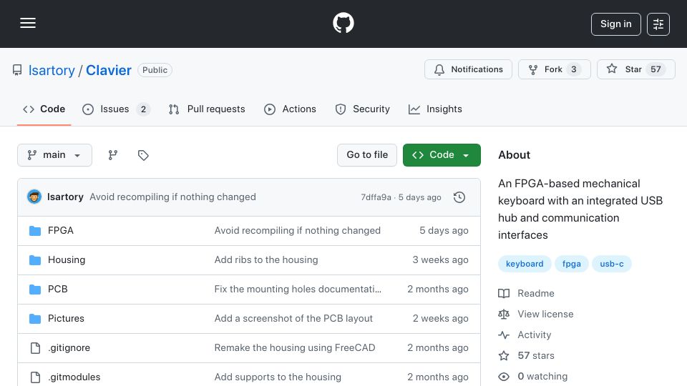Click the Go to file button

(x=367, y=155)
